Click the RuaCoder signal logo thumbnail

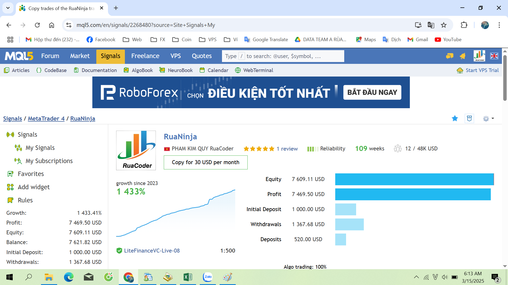(x=136, y=150)
